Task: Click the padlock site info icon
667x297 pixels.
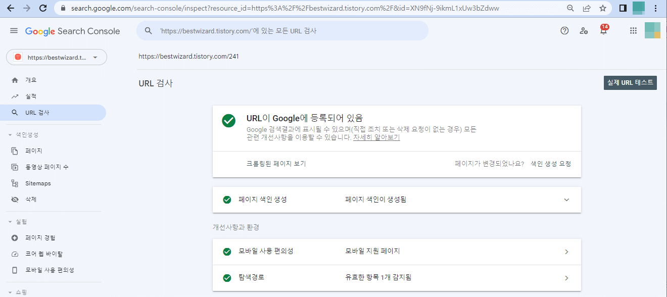Action: 63,8
